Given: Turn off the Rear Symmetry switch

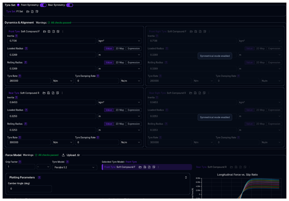Looking at the screenshot, I should (70, 5).
